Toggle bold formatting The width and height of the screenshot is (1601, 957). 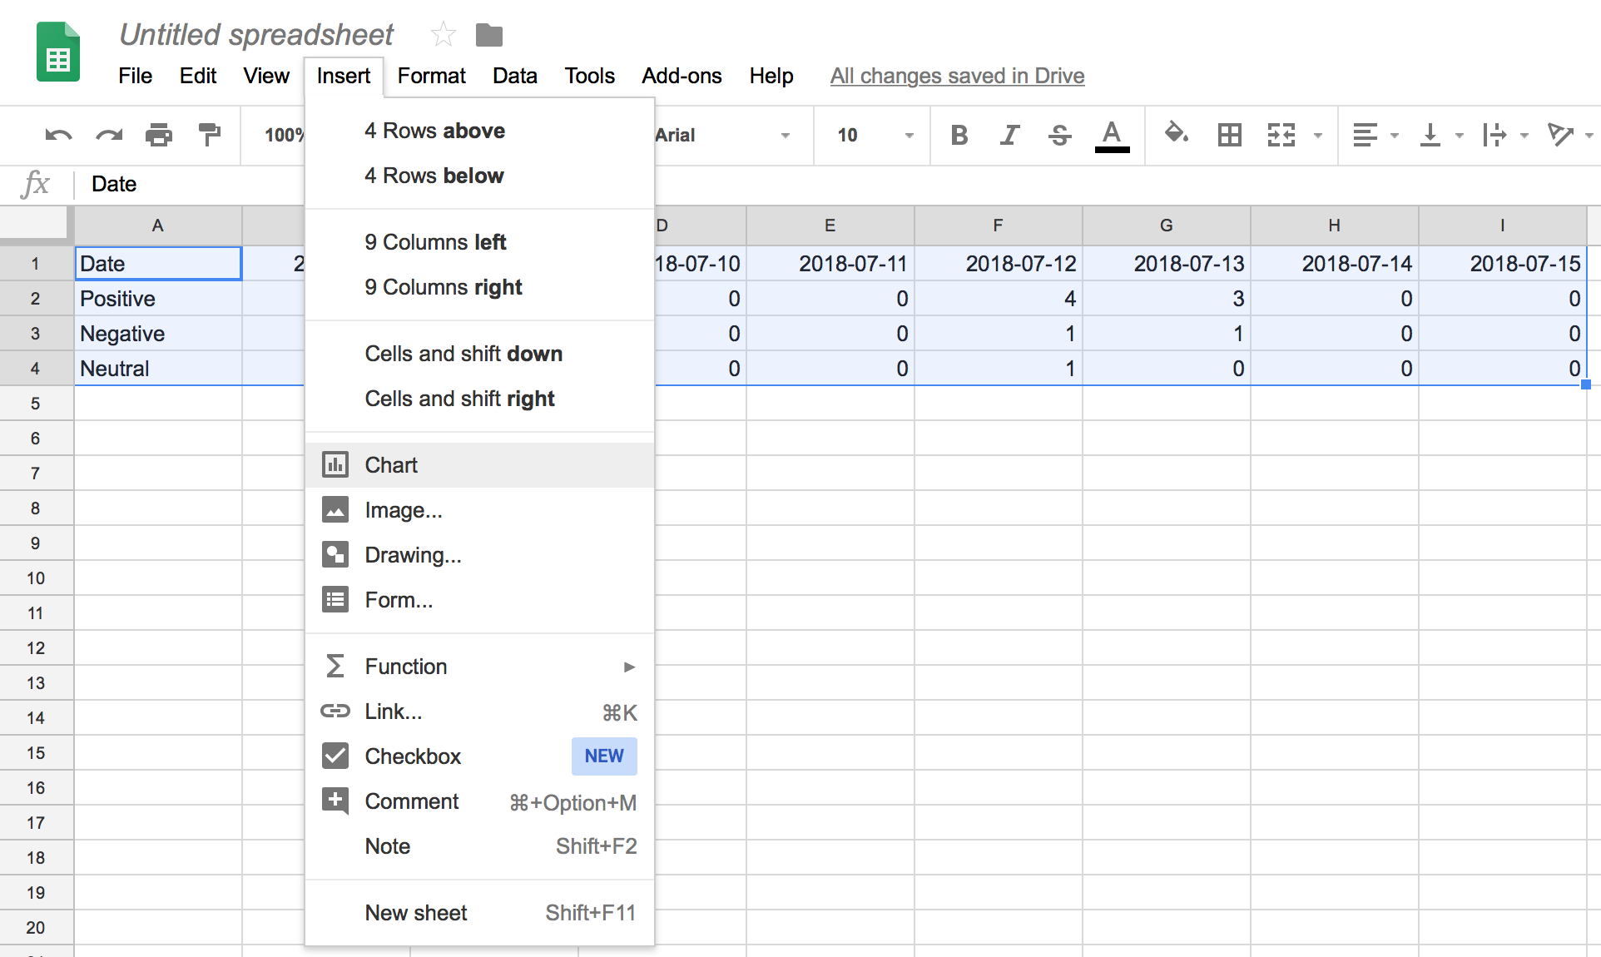(x=959, y=135)
